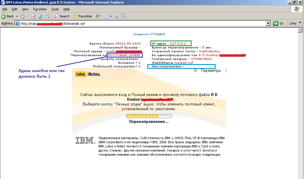
Task: Click the 'Перенаправление...' status text
Action: click(x=149, y=122)
